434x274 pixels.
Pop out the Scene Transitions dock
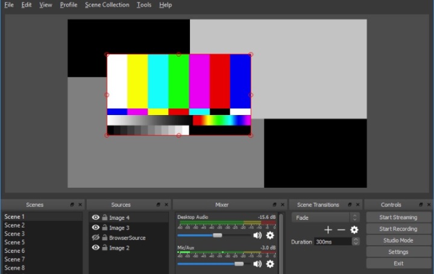(350, 205)
